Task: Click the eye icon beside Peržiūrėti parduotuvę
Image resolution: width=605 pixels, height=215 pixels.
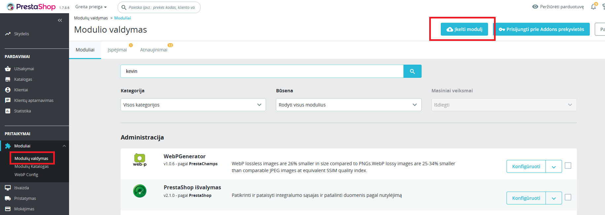Action: [535, 7]
